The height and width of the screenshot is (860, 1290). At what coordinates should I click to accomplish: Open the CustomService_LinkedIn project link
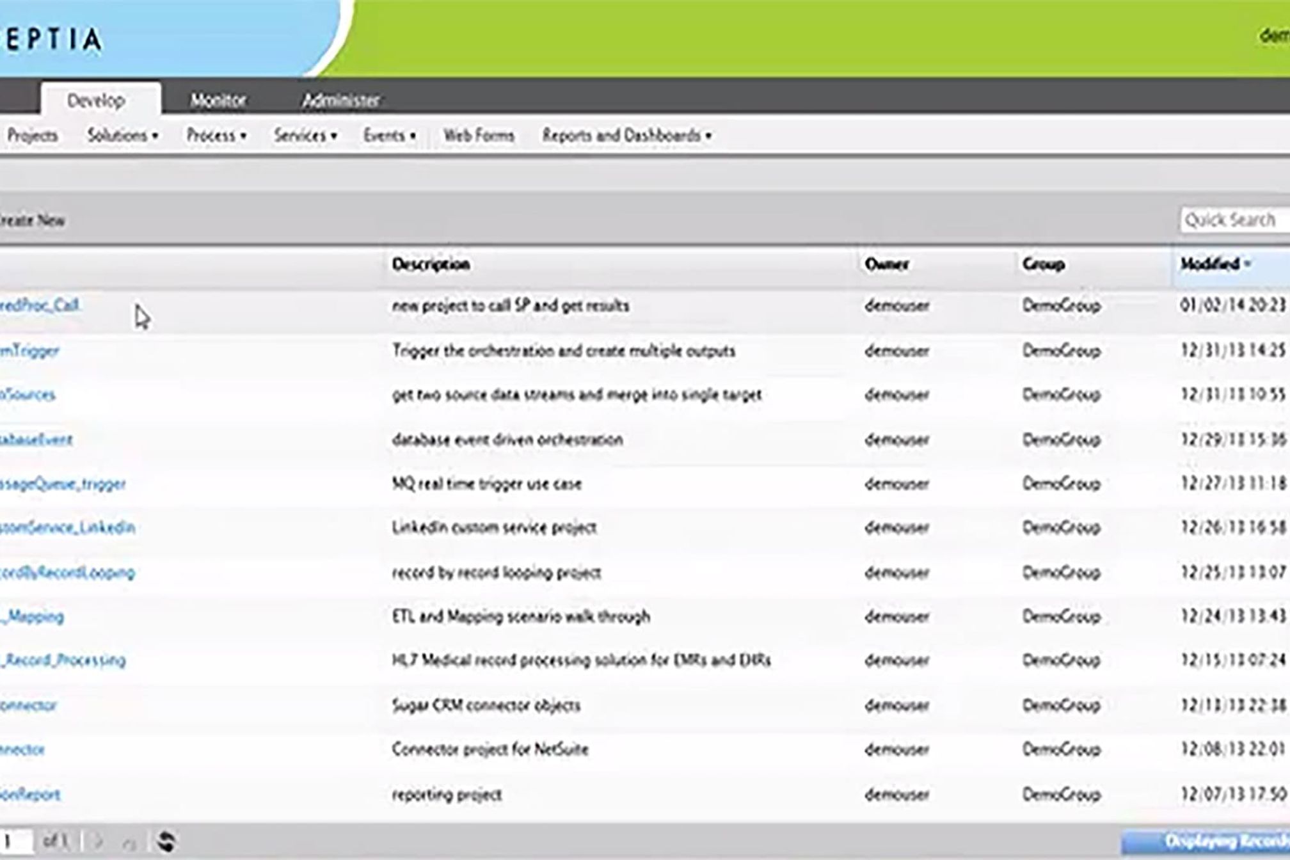coord(67,527)
